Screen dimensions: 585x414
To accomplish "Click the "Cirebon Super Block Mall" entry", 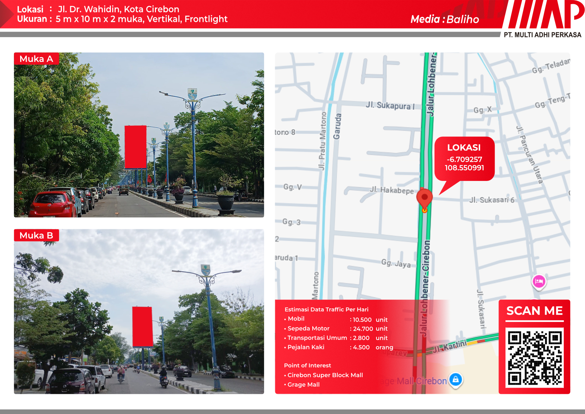I will [x=325, y=375].
